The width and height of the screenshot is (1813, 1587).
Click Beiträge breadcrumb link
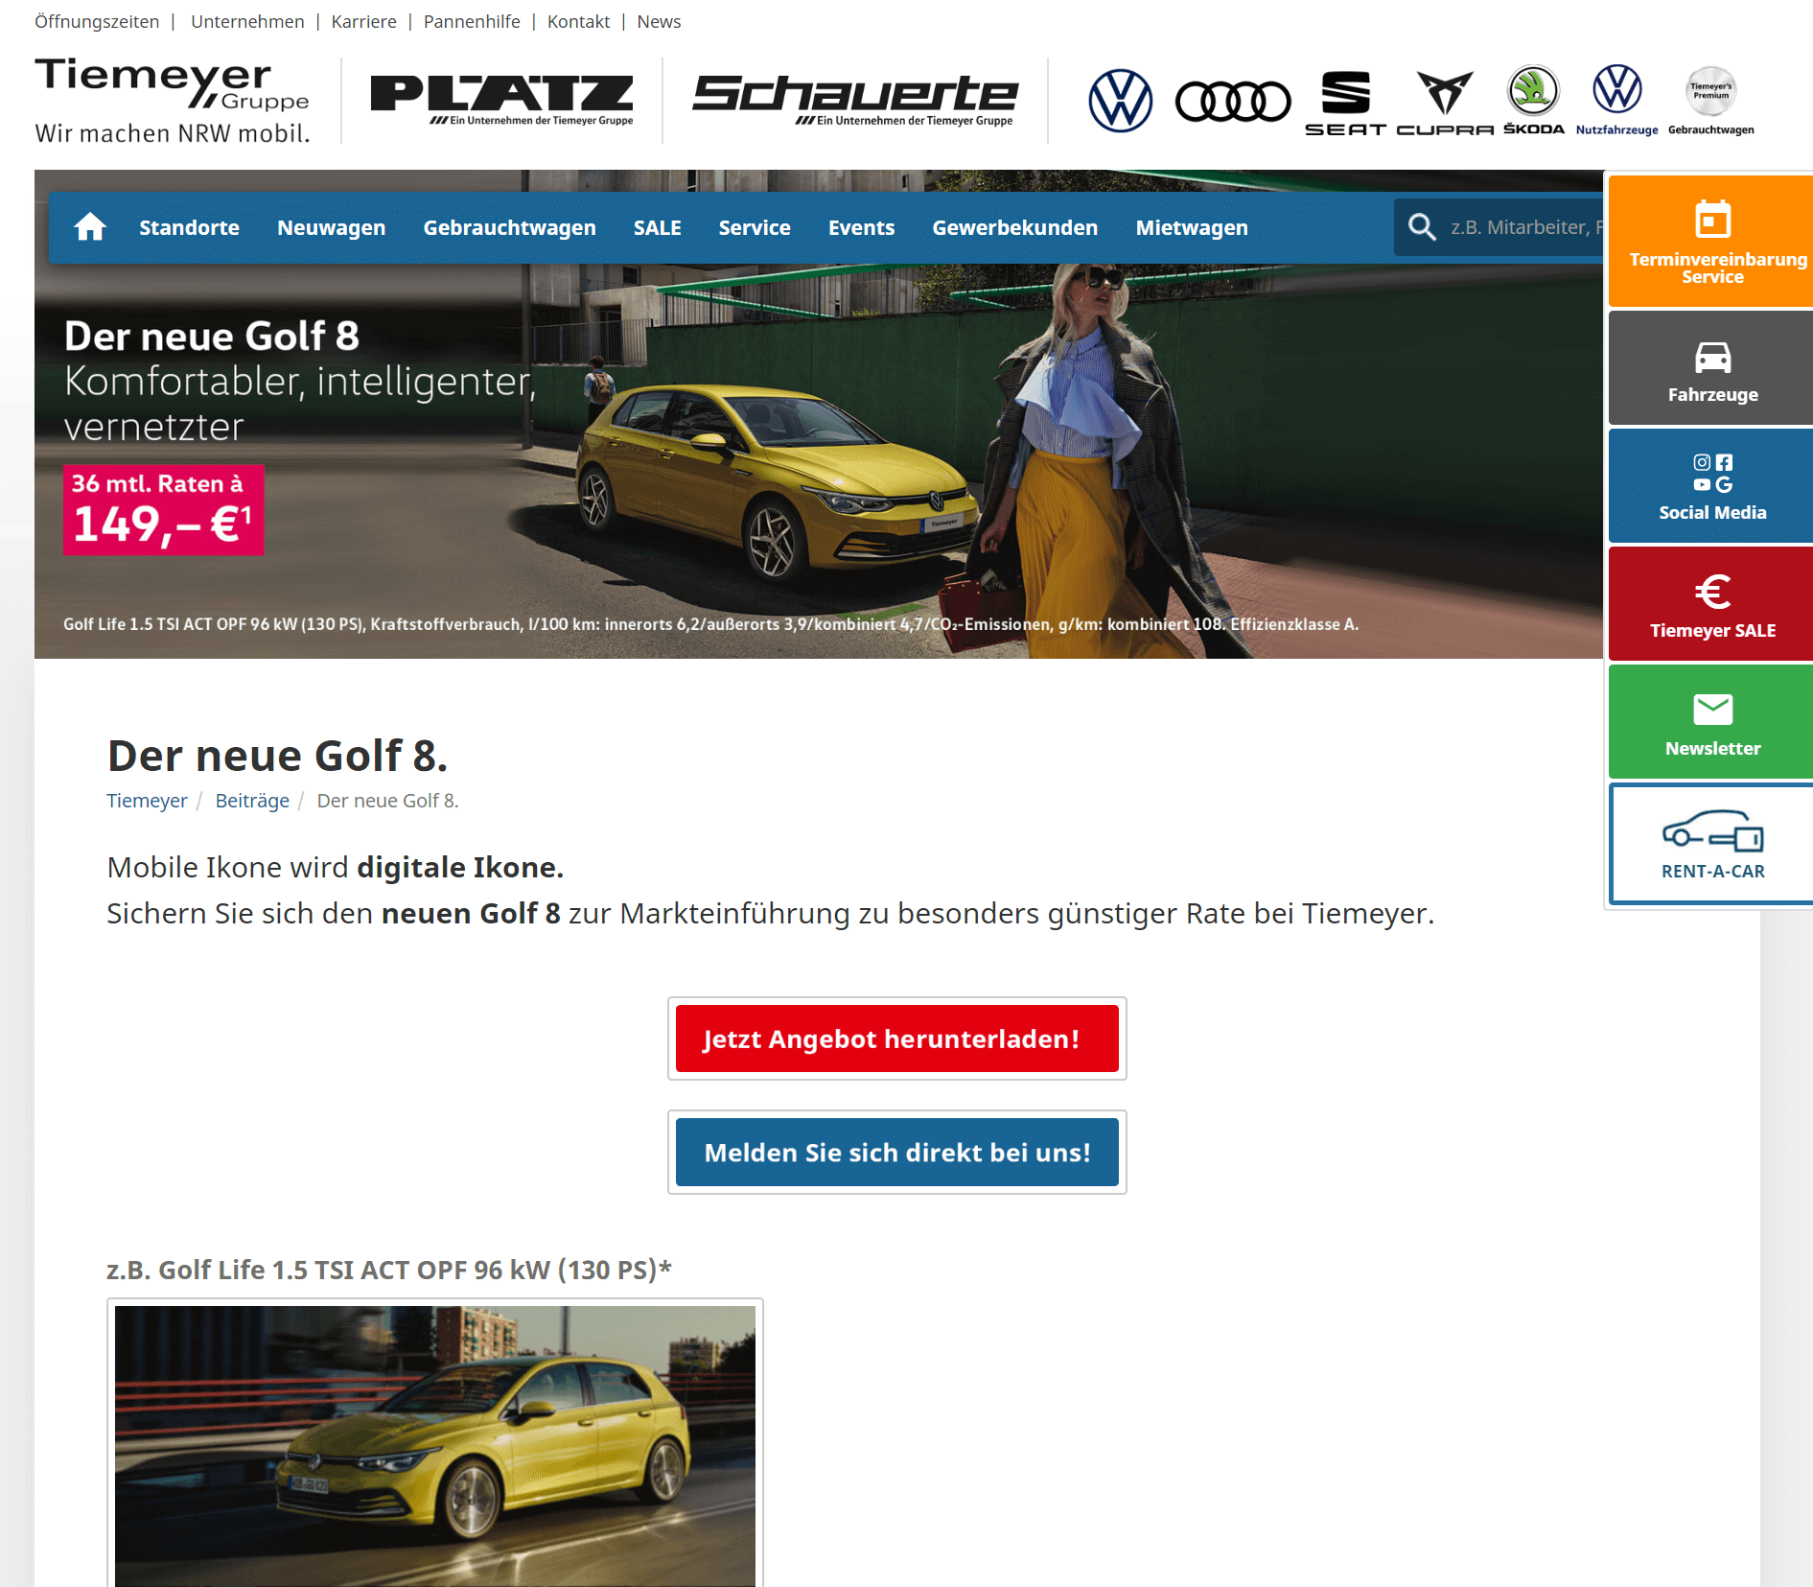[x=252, y=801]
